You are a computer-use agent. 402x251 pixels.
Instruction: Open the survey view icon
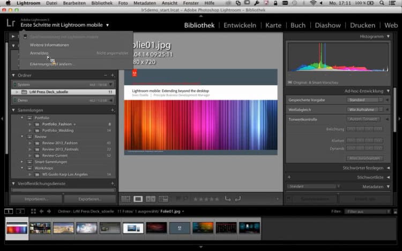click(x=163, y=199)
